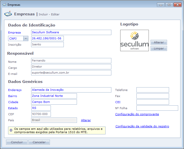Click the Secullum logo thumbnail
The height and width of the screenshot is (149, 184).
134,41
